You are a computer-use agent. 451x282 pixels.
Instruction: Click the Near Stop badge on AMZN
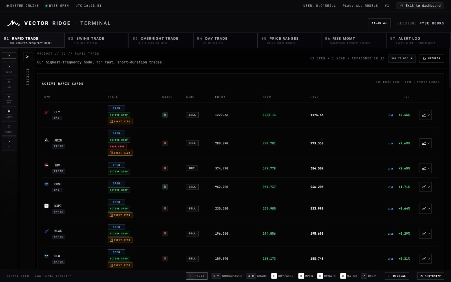click(x=117, y=146)
